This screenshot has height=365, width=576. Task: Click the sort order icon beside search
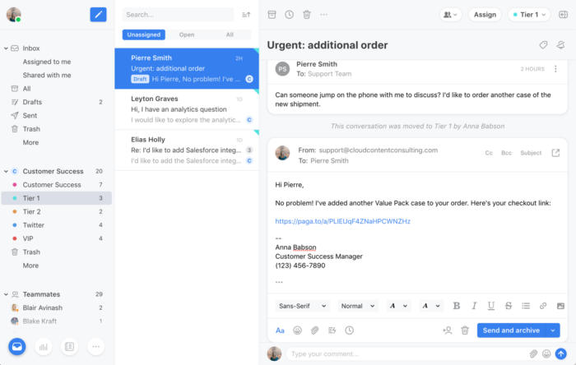tap(246, 15)
